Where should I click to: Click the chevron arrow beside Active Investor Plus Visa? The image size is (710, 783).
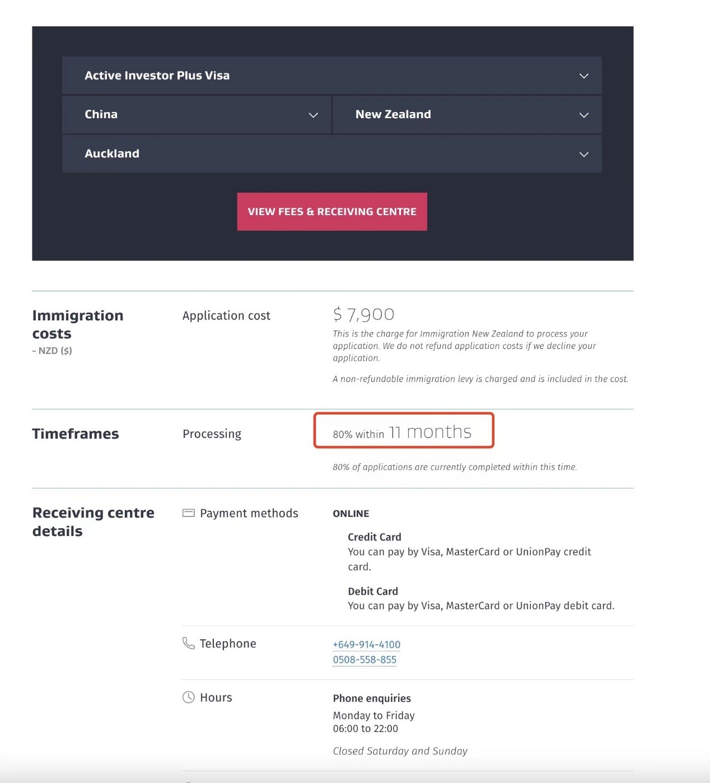[584, 76]
